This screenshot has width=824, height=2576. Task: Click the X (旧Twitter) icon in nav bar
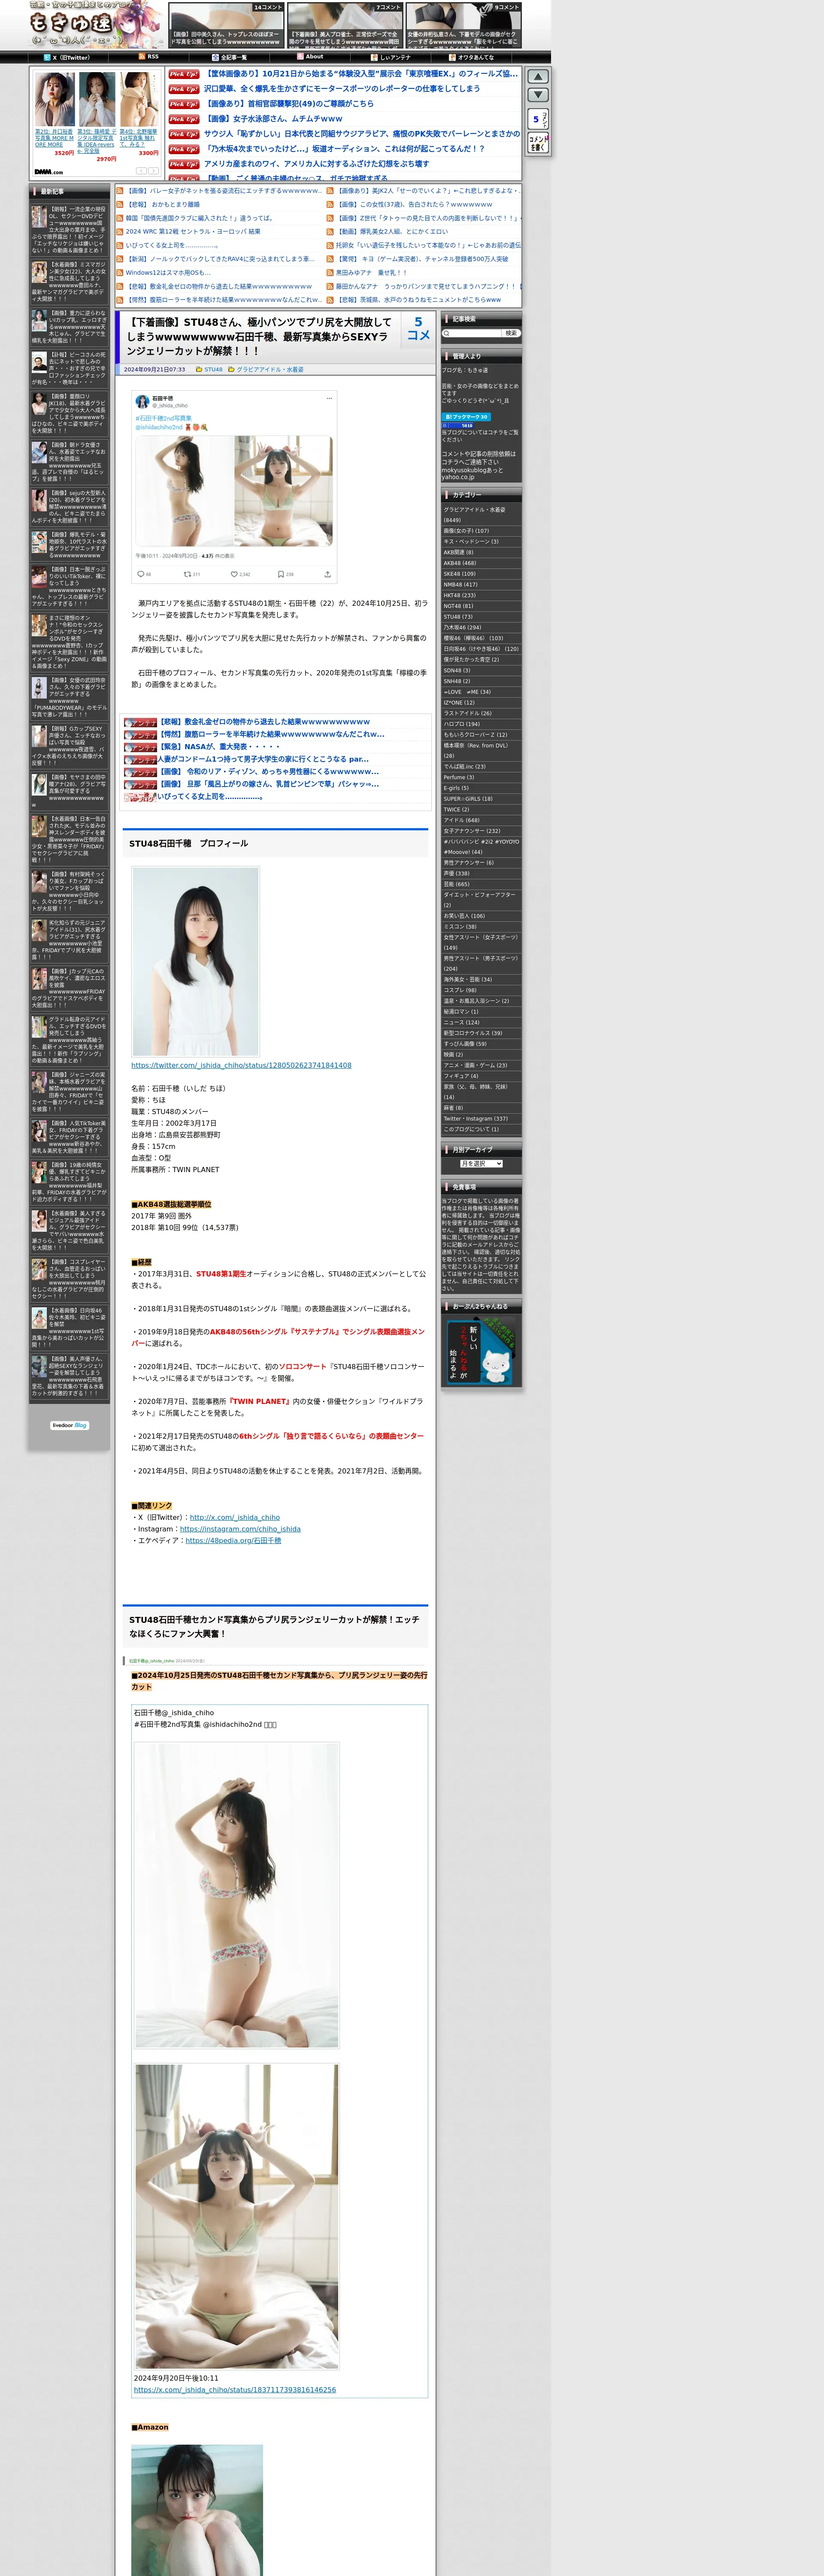coord(47,57)
